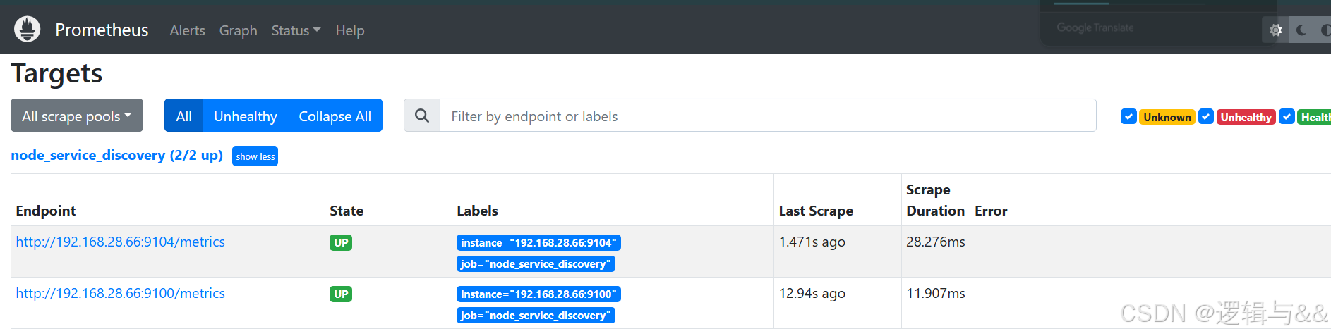The image size is (1331, 336).
Task: Open the Alerts page
Action: [187, 30]
